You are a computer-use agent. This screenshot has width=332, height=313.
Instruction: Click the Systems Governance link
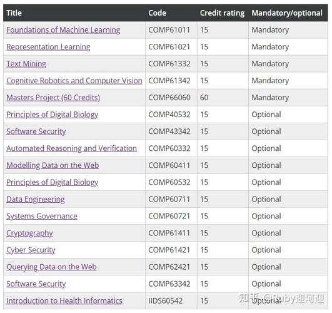pyautogui.click(x=42, y=217)
